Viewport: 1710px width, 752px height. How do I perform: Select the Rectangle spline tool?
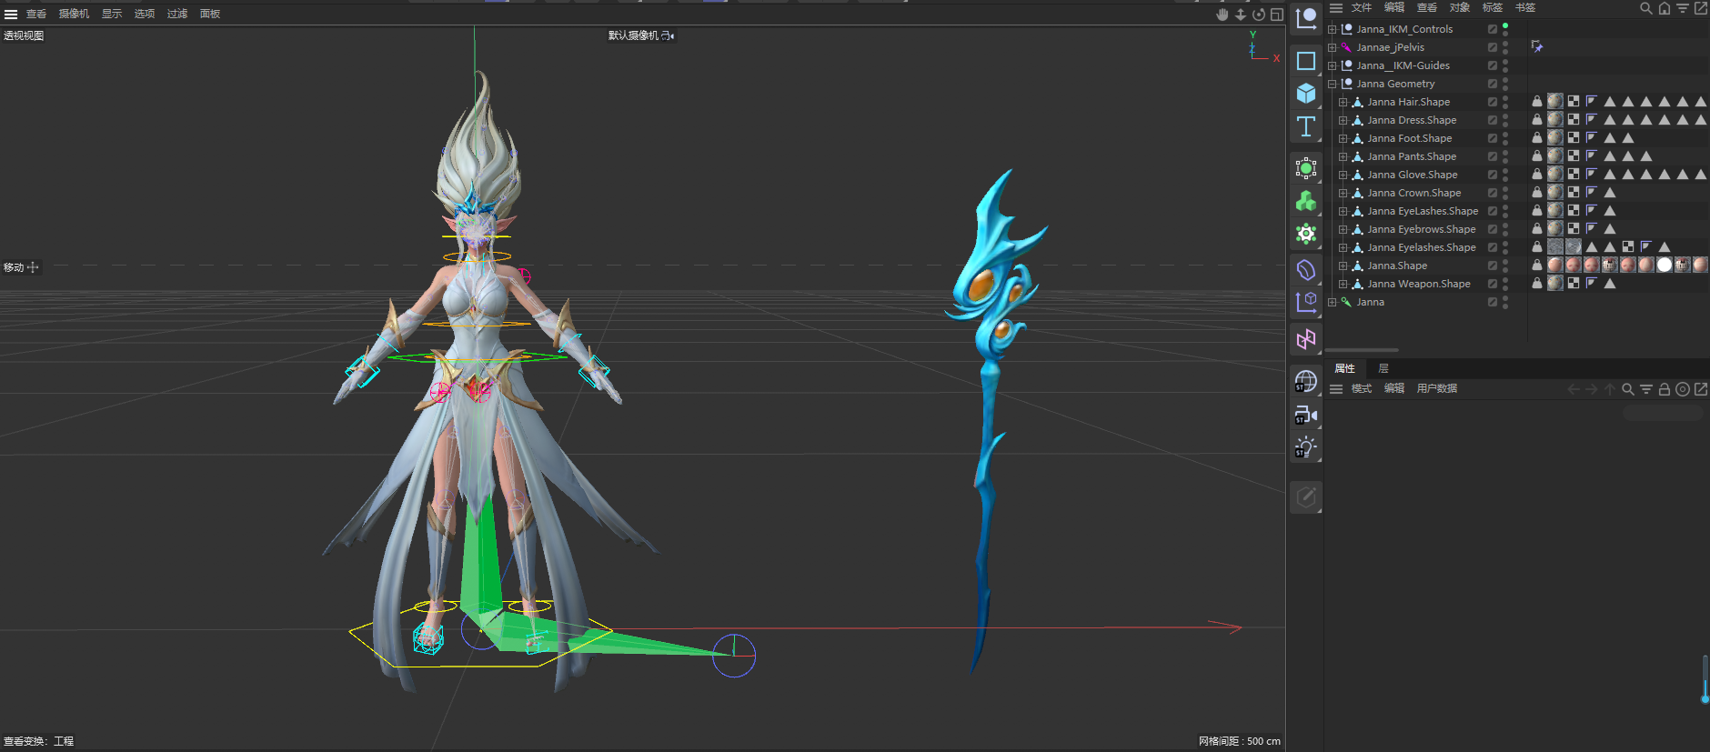[1306, 61]
